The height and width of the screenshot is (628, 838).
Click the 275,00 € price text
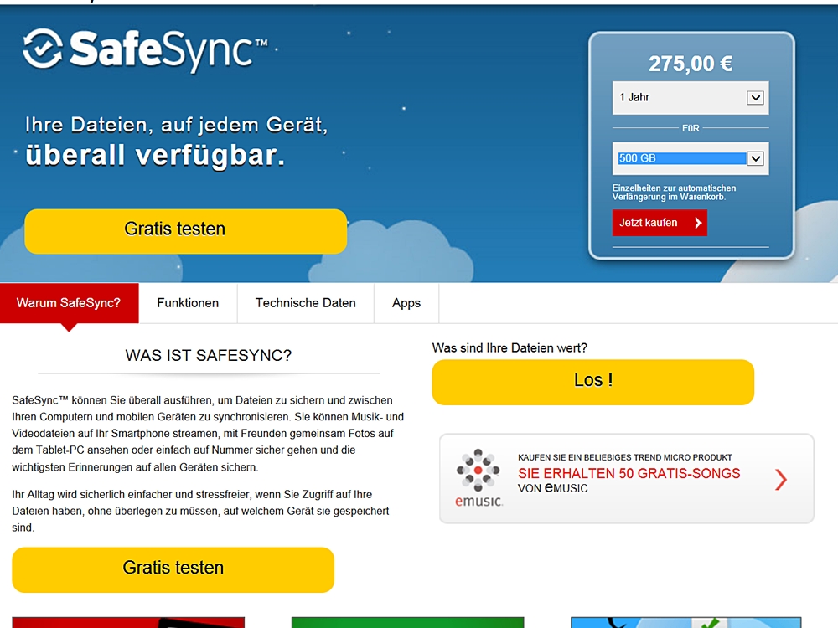[x=691, y=64]
